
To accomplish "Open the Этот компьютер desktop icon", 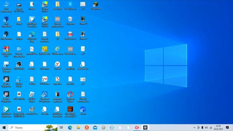I will click(x=6, y=7).
